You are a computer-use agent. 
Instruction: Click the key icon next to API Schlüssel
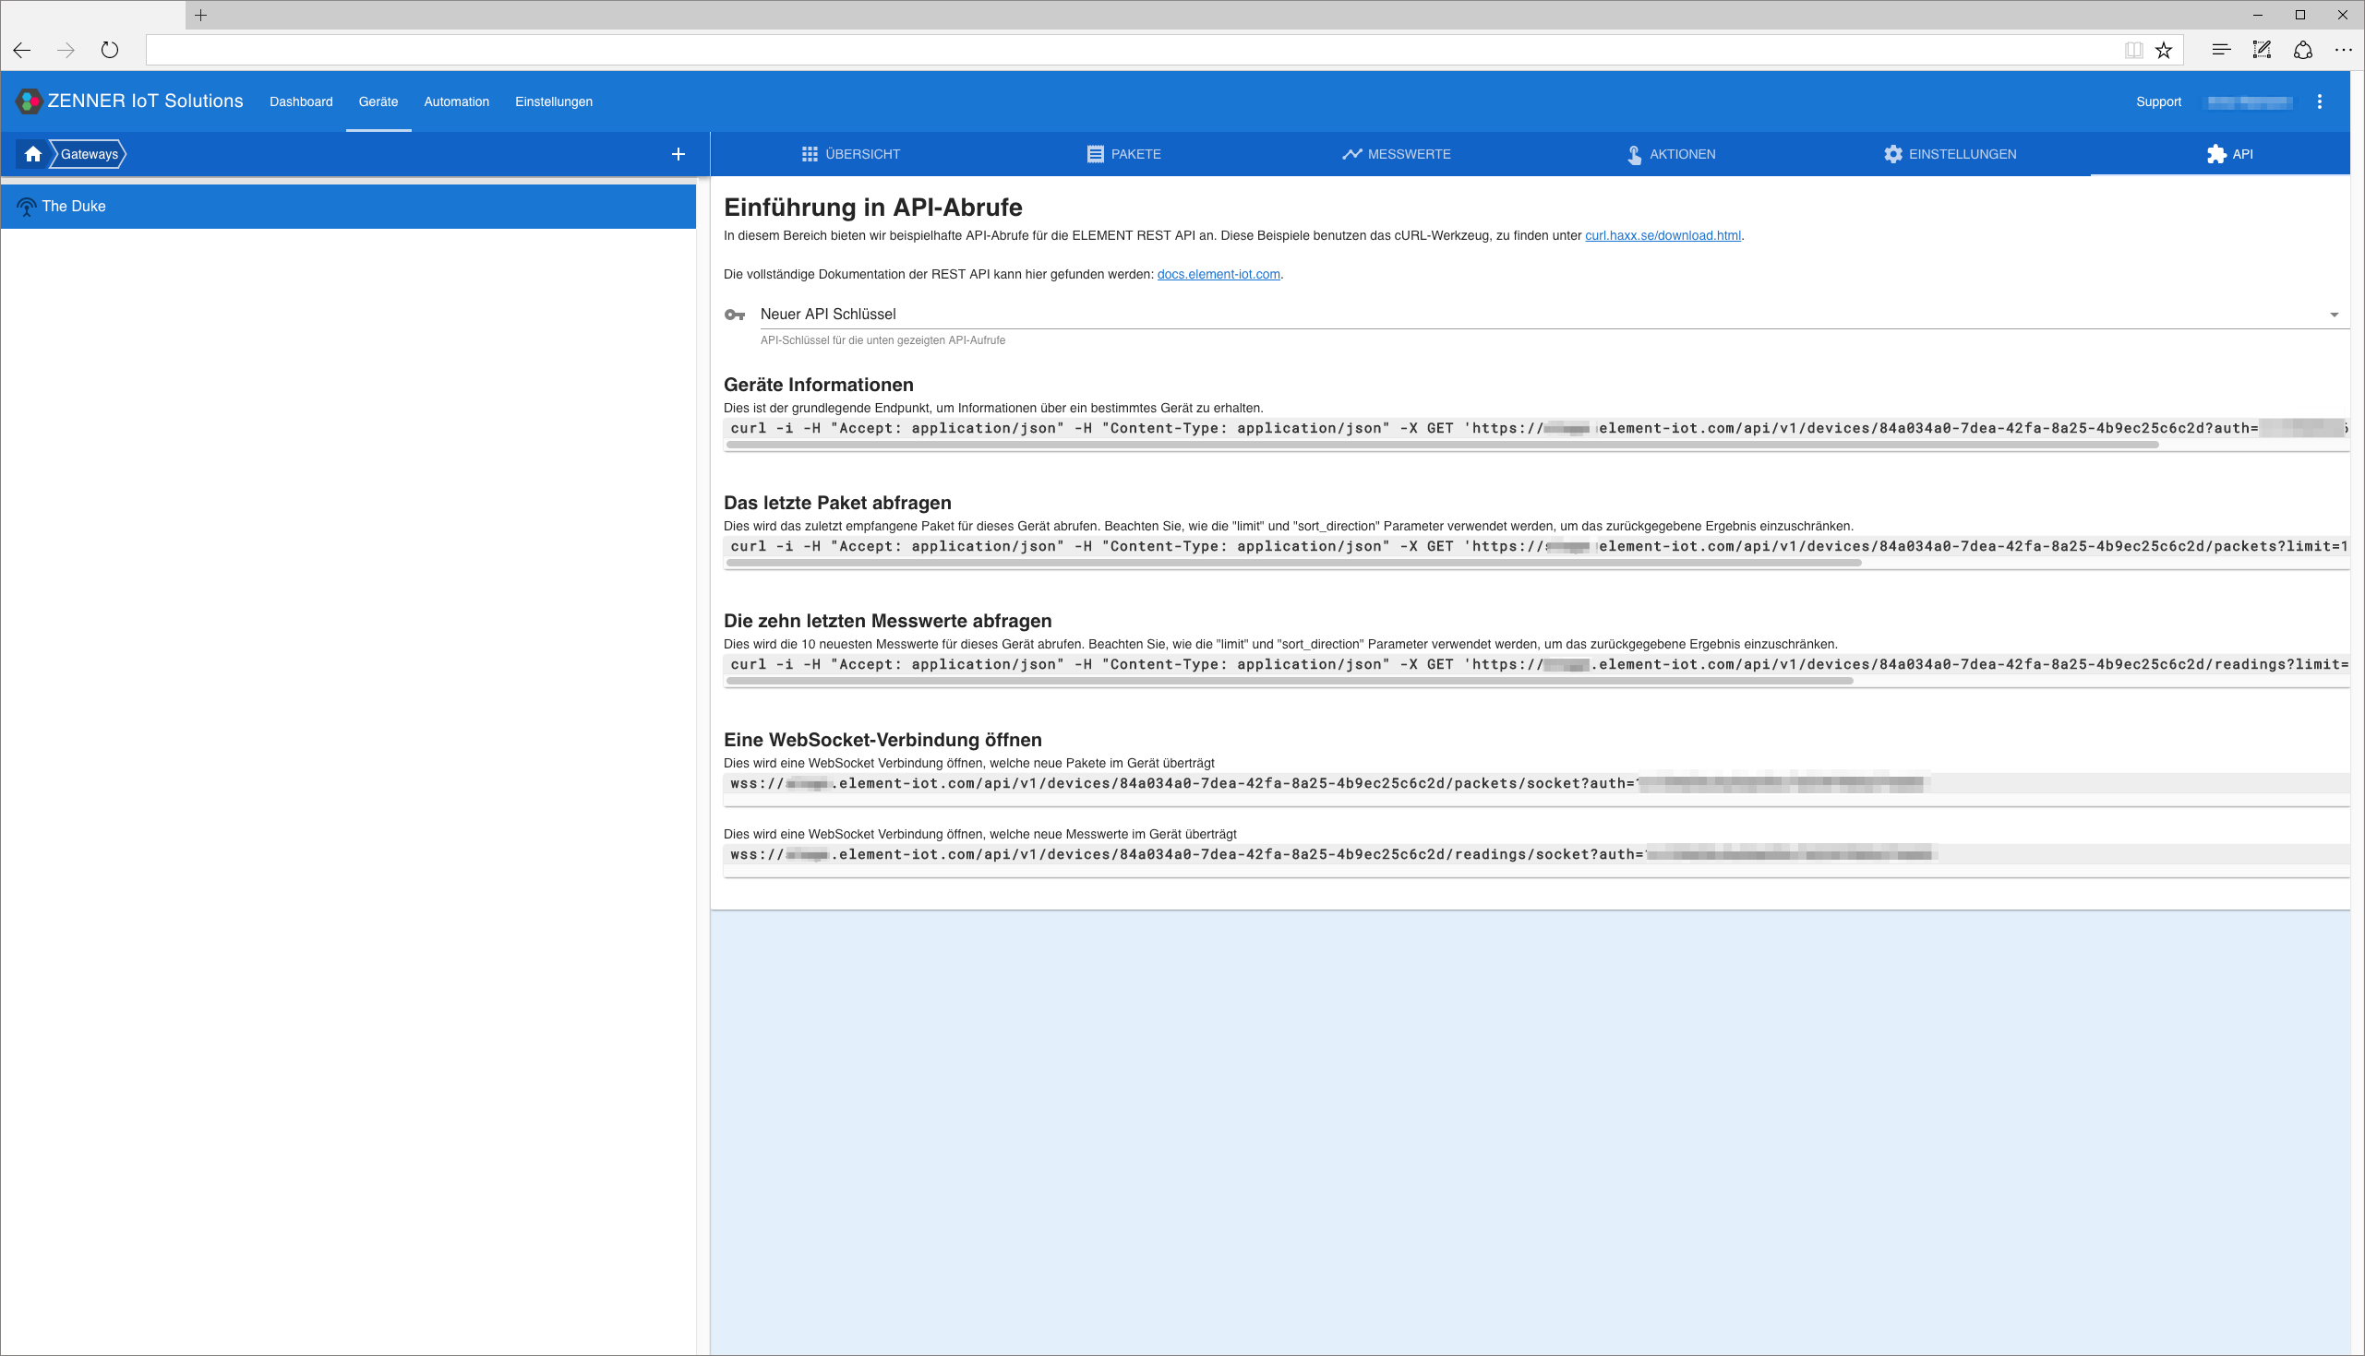[x=735, y=315]
